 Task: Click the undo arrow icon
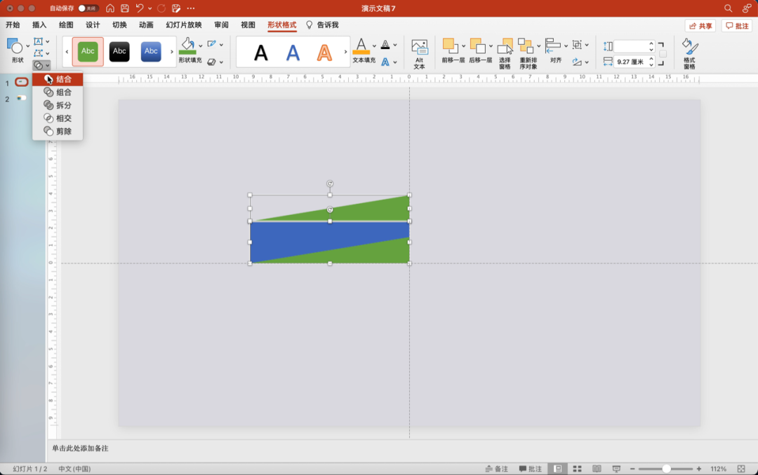[140, 8]
